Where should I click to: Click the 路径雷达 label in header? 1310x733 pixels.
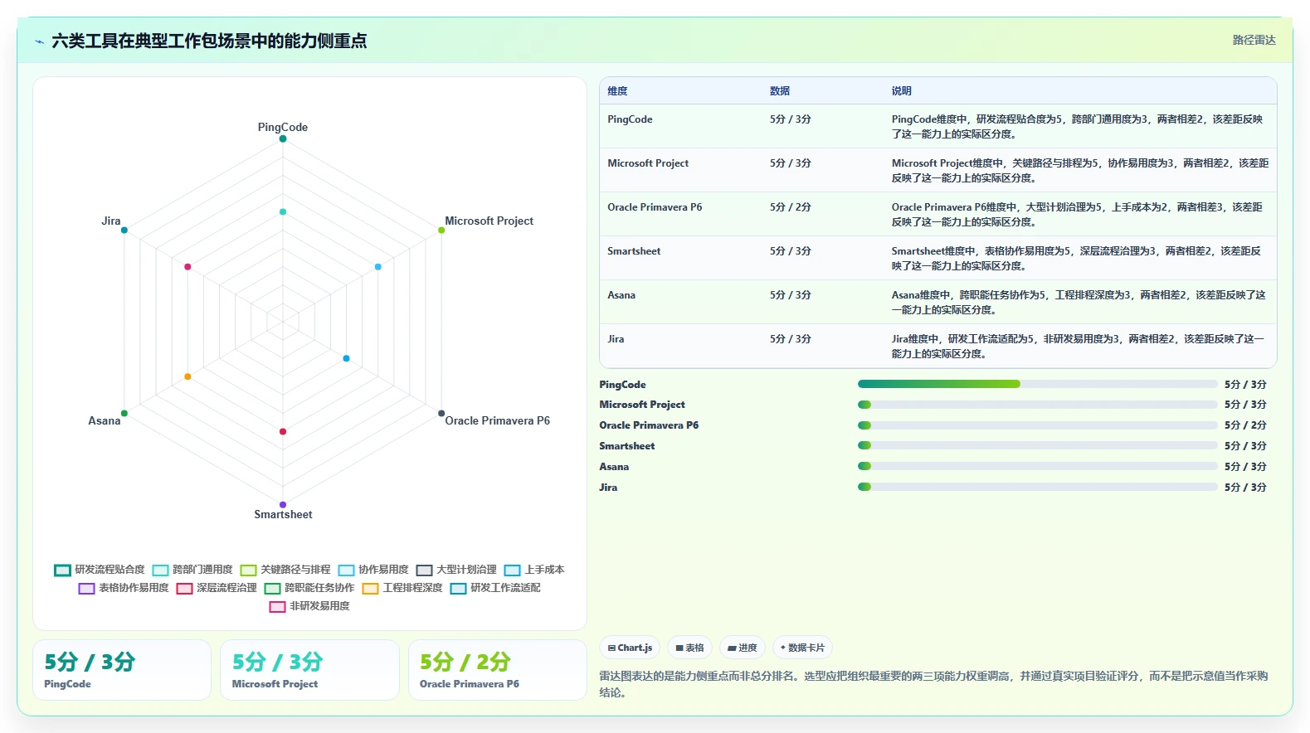1254,40
